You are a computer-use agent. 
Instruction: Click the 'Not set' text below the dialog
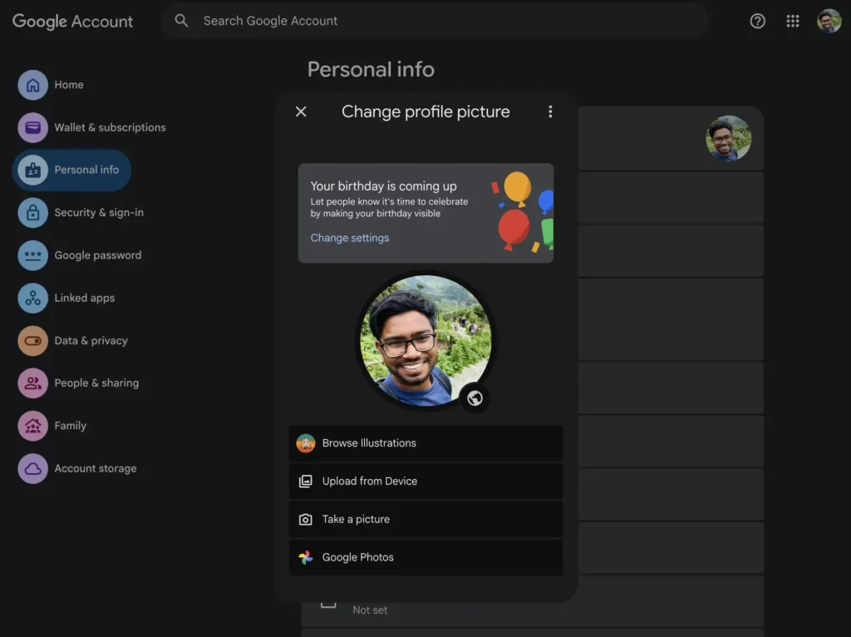tap(370, 610)
